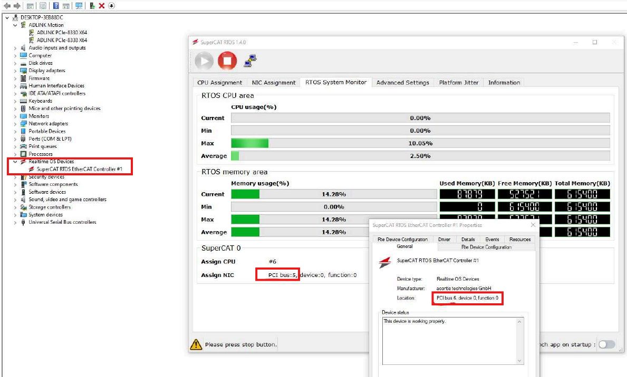Viewport: 627px width, 377px height.
Task: Expand the Ports (COM & LPT) node
Action: coord(15,139)
